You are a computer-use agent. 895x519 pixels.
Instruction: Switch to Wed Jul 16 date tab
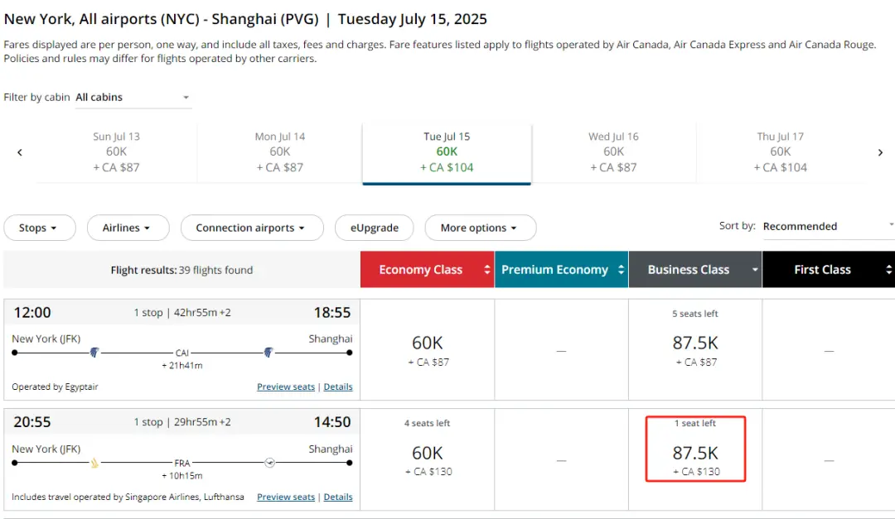click(613, 152)
